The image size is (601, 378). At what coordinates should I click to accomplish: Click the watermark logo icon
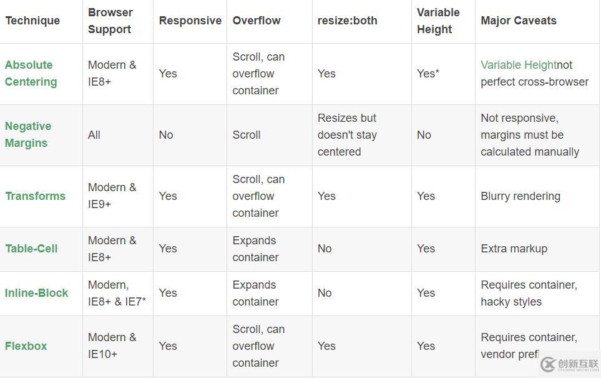[x=548, y=364]
